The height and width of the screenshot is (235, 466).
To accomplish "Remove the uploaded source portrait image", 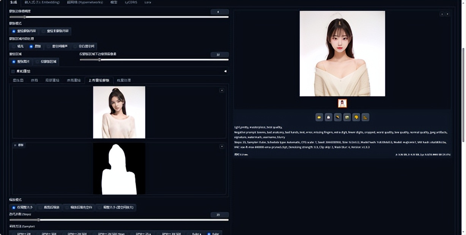I will point(222,90).
